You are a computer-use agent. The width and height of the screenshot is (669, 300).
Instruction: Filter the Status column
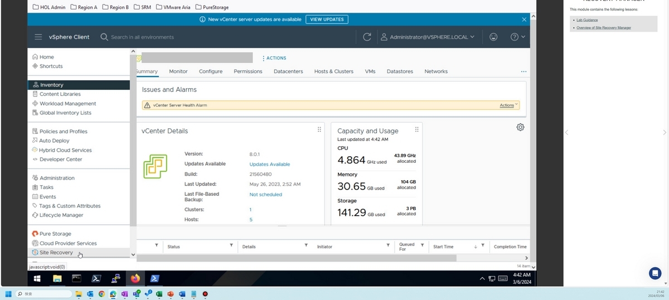pos(231,245)
